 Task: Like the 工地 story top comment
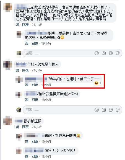pyautogui.click(x=17, y=25)
